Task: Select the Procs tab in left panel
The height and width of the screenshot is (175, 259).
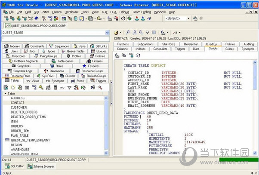Action: (x=77, y=81)
